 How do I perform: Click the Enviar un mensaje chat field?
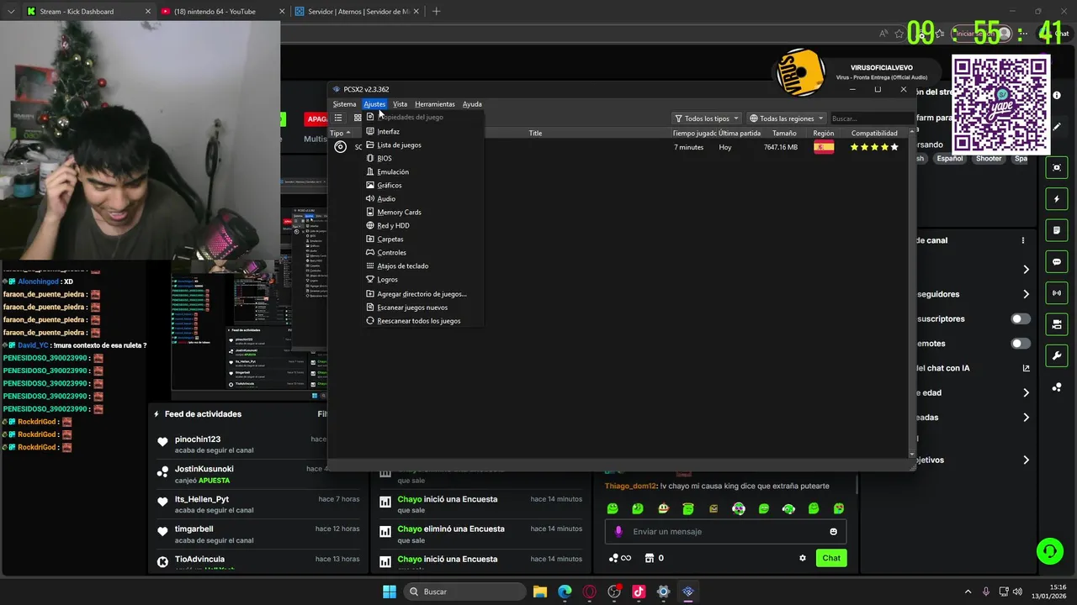click(x=725, y=531)
